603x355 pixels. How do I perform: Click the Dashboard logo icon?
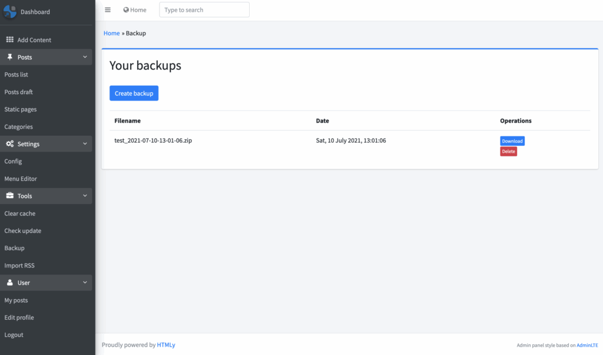(10, 12)
